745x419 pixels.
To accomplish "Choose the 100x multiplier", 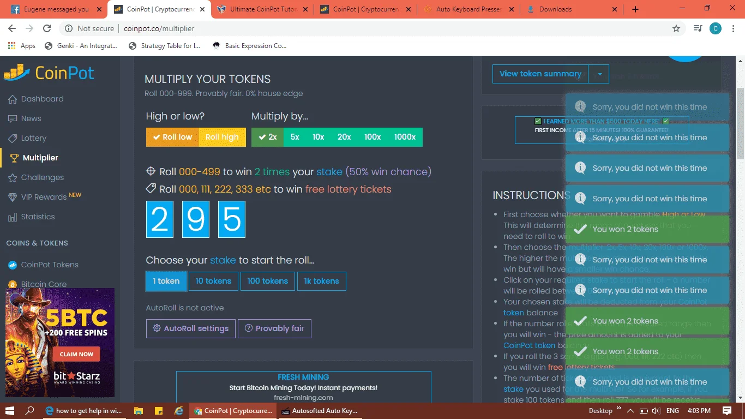I will tap(372, 137).
